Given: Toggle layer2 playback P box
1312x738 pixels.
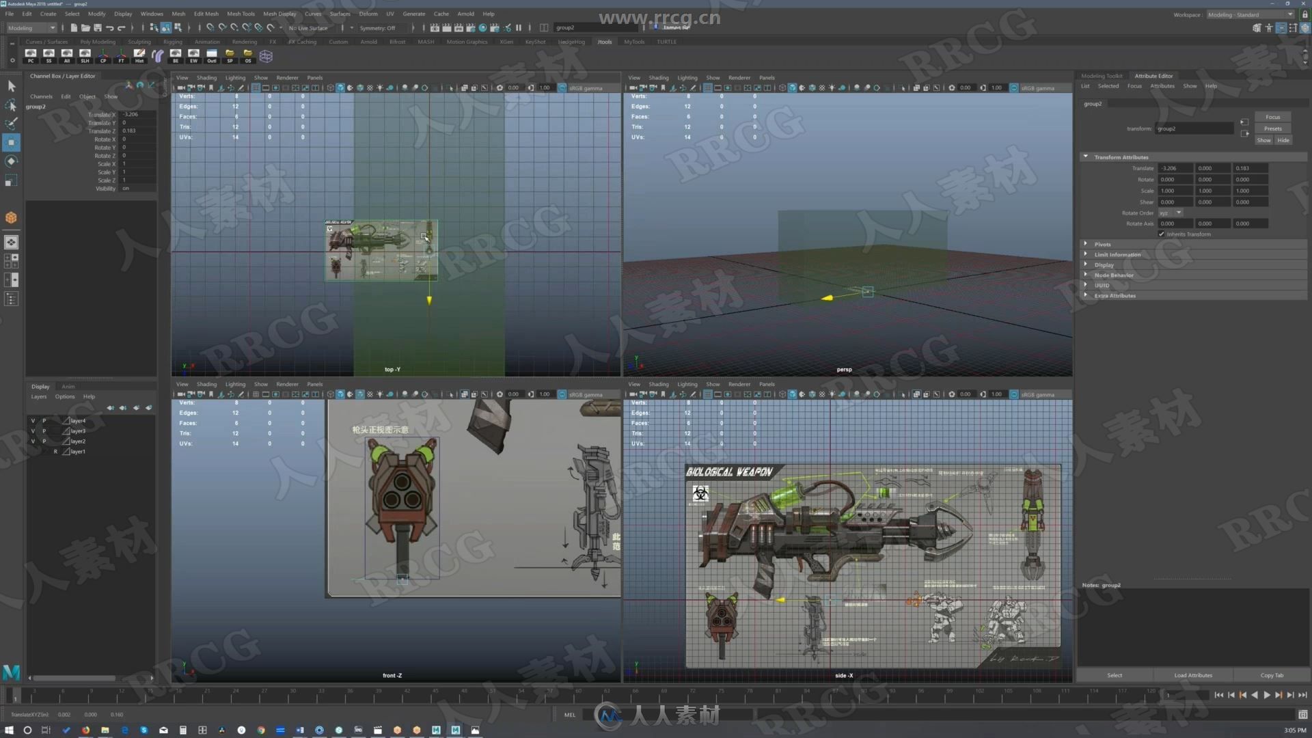Looking at the screenshot, I should 44,441.
